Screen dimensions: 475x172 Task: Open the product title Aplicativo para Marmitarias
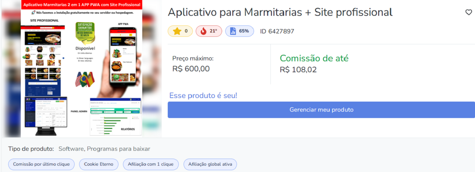pyautogui.click(x=280, y=12)
